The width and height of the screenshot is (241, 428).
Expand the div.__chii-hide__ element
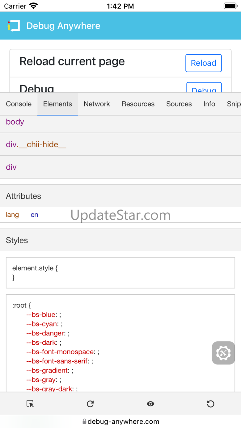[x=36, y=144]
